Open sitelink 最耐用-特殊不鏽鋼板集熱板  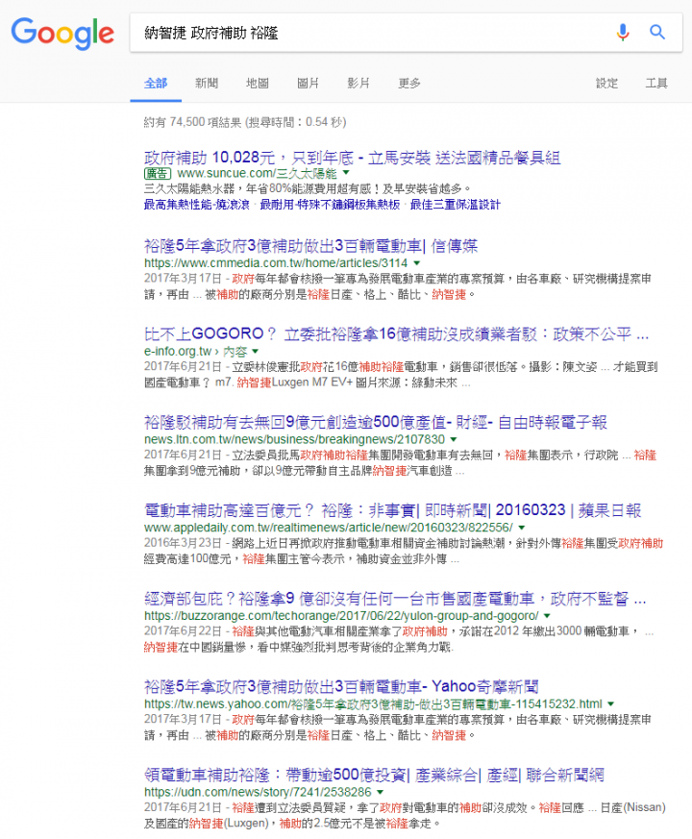pyautogui.click(x=330, y=205)
